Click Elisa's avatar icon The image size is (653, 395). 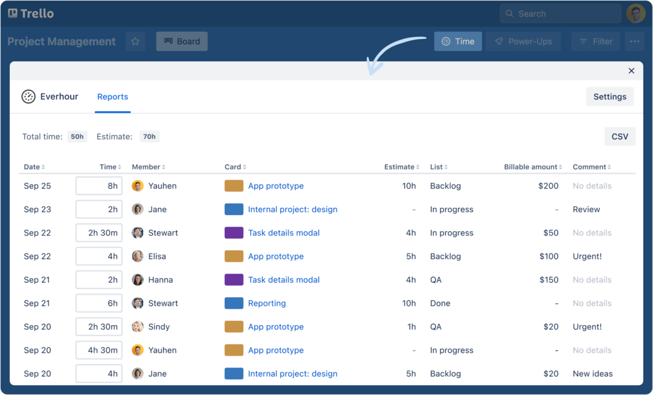tap(137, 256)
